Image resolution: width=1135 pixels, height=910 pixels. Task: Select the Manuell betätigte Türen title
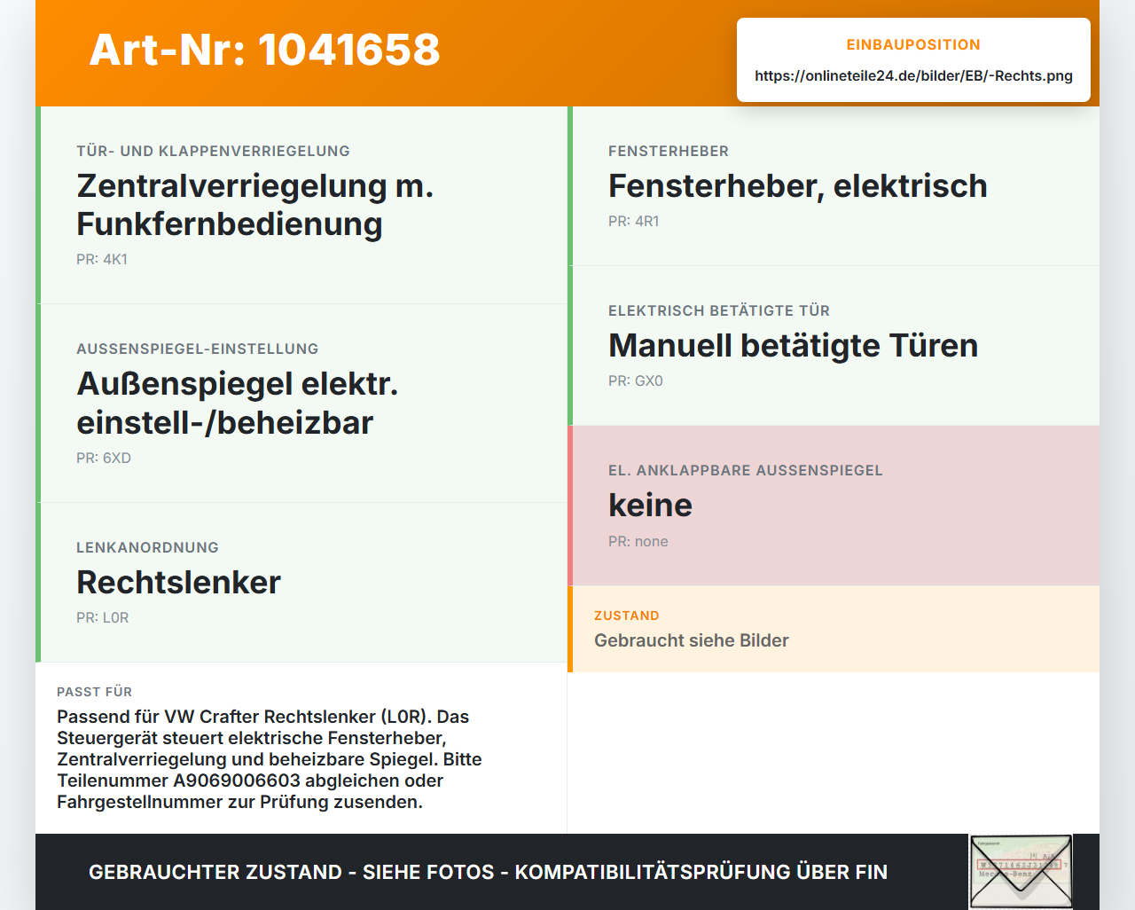(x=793, y=345)
